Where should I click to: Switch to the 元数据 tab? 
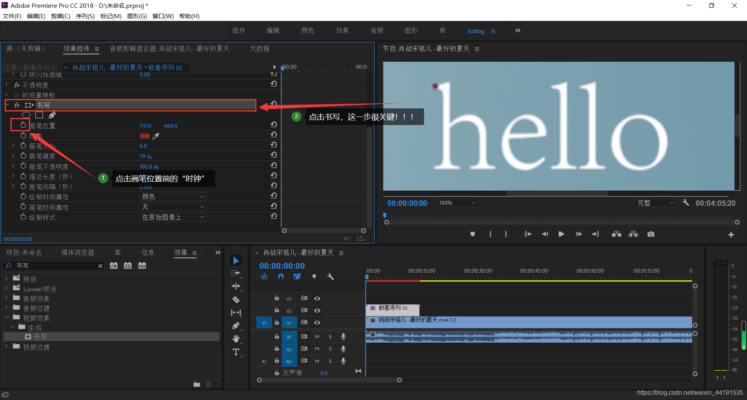(x=260, y=49)
